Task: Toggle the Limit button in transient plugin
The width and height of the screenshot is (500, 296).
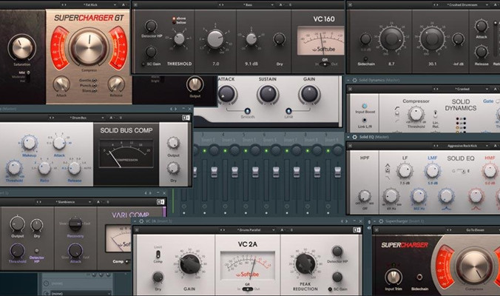Action: tap(288, 111)
